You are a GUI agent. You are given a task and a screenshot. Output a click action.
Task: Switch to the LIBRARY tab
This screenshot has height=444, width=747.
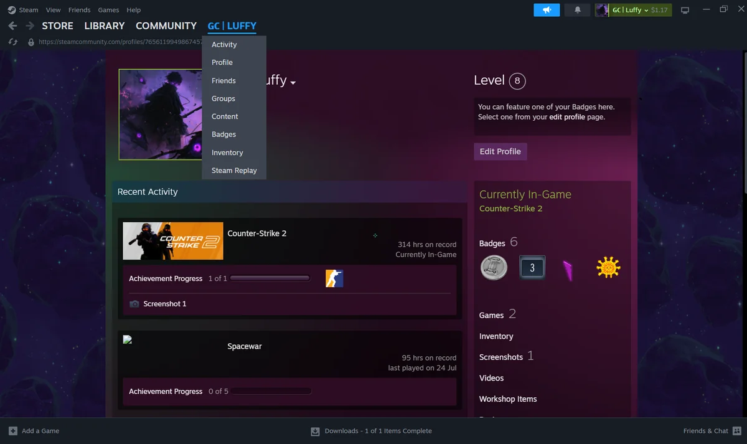(105, 26)
